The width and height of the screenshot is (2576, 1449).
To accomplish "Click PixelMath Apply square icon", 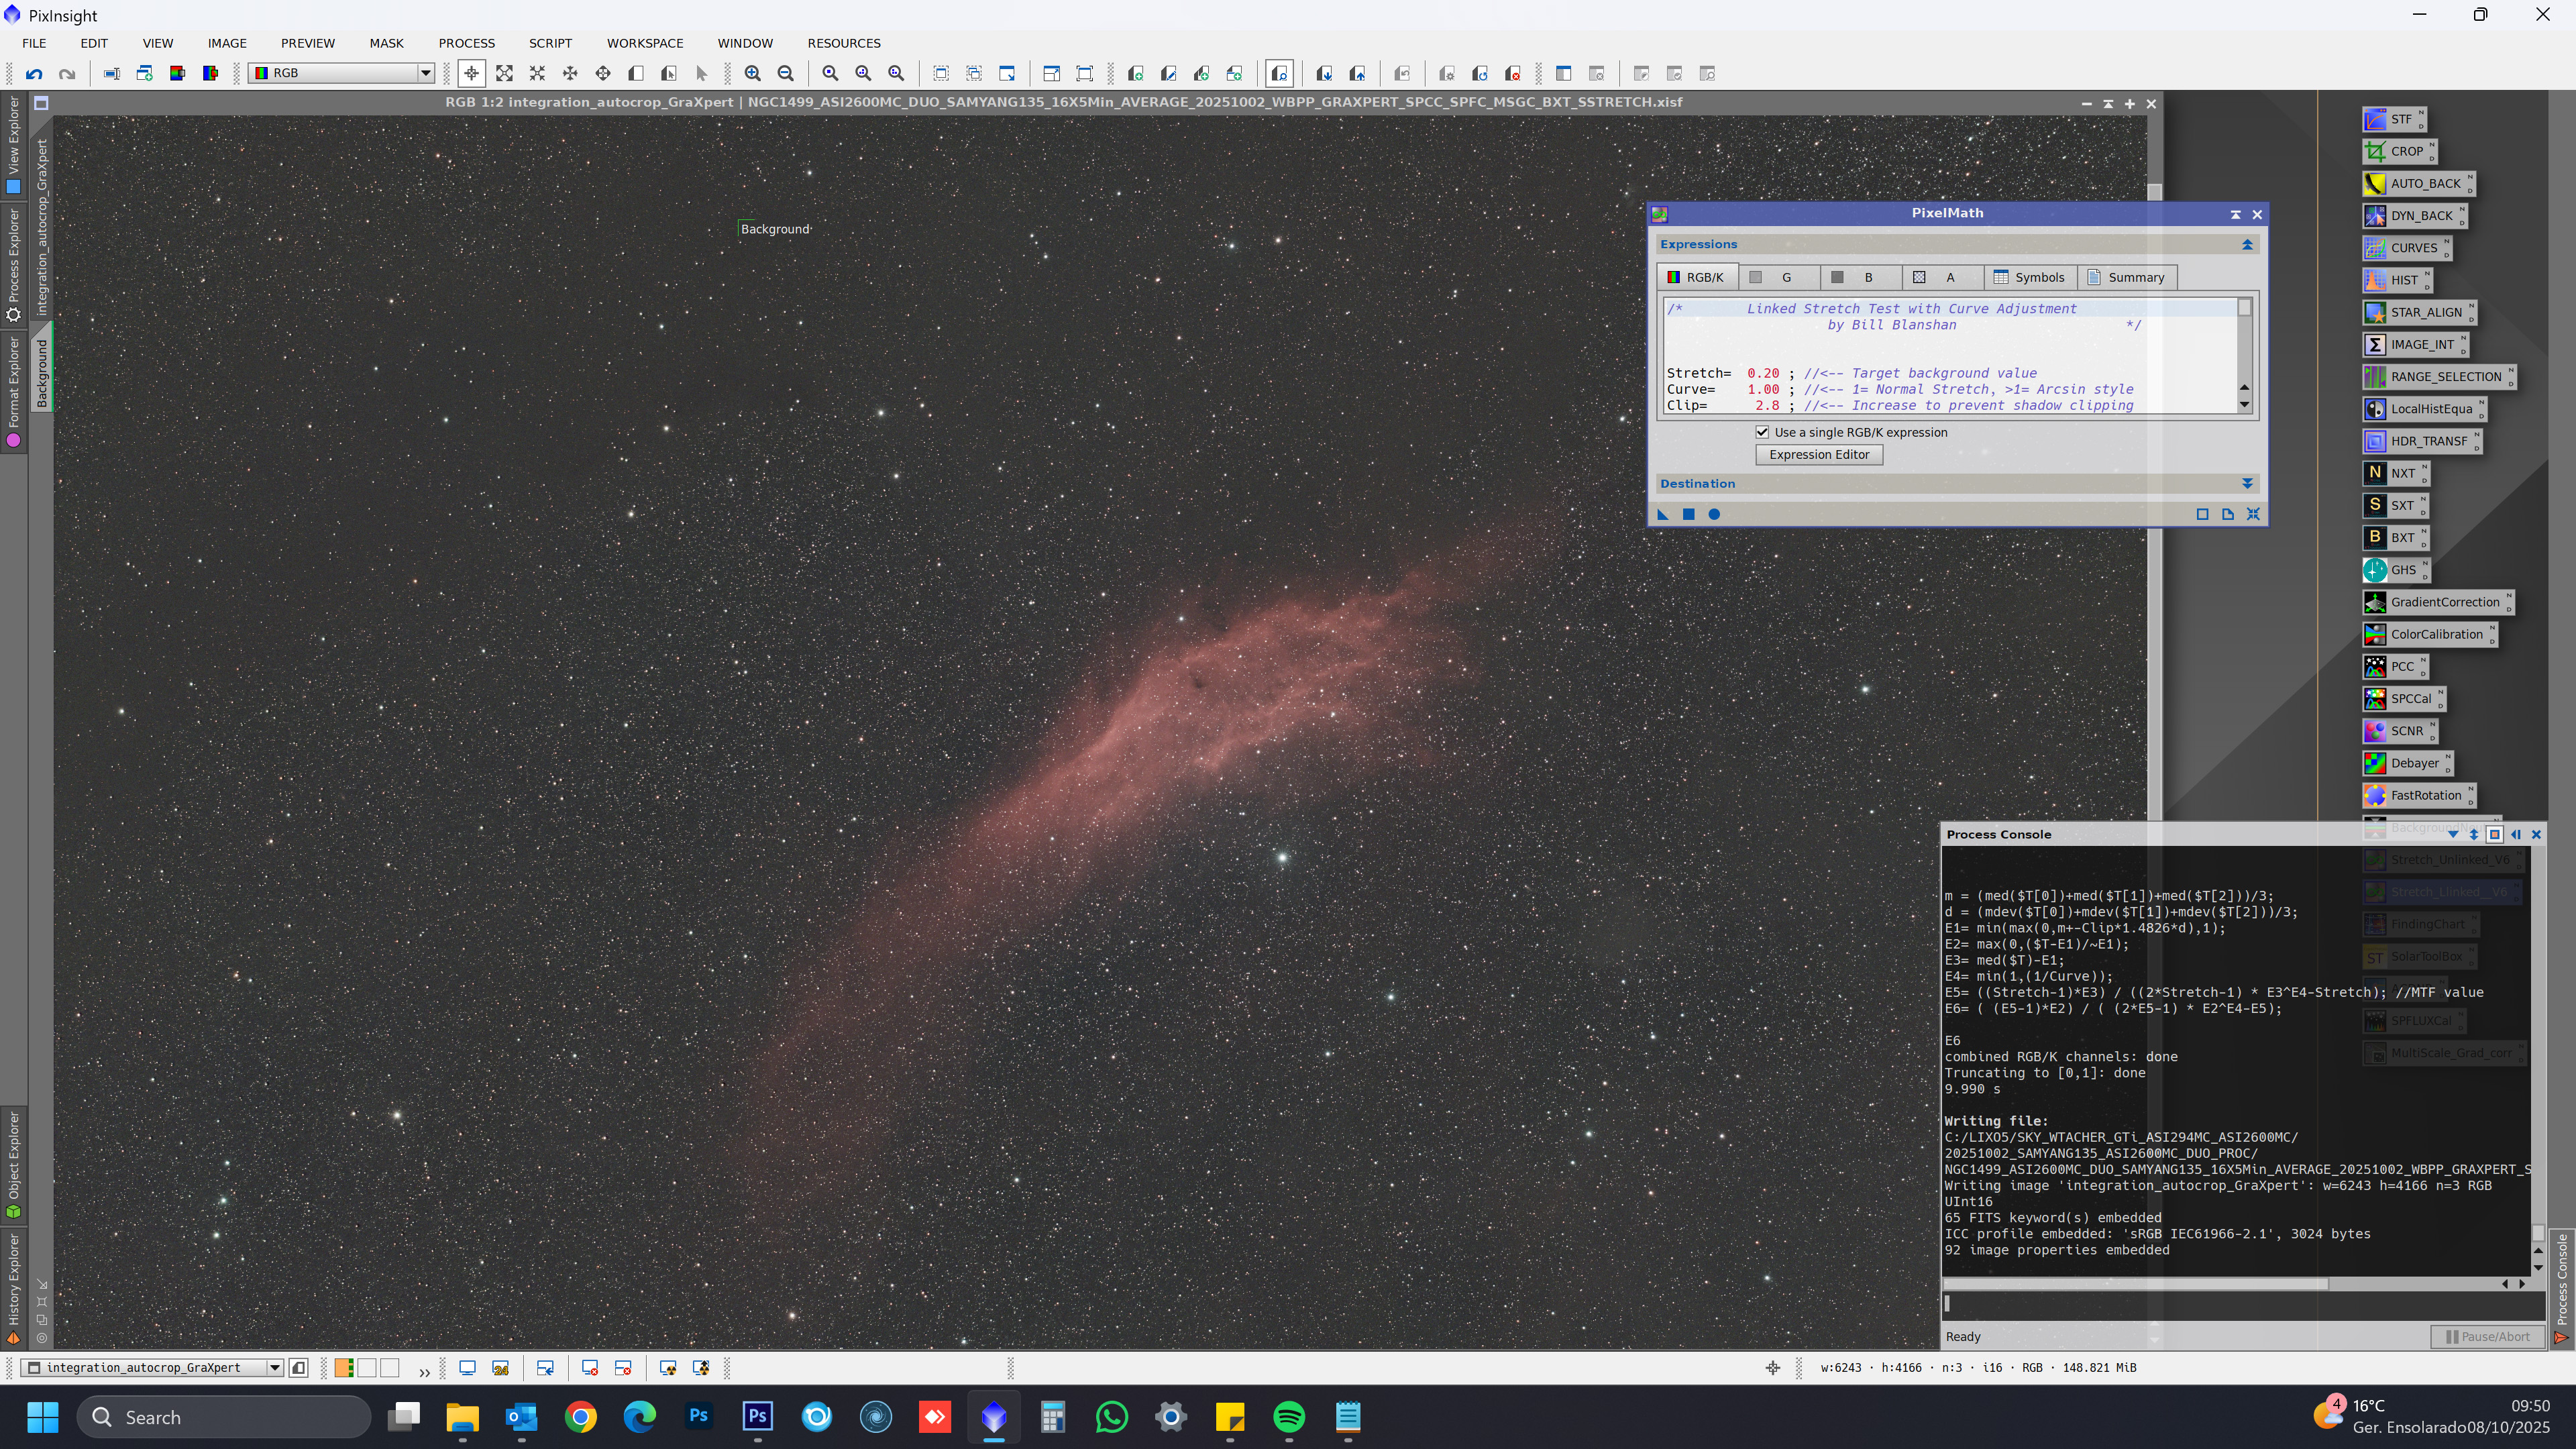I will click(1688, 514).
